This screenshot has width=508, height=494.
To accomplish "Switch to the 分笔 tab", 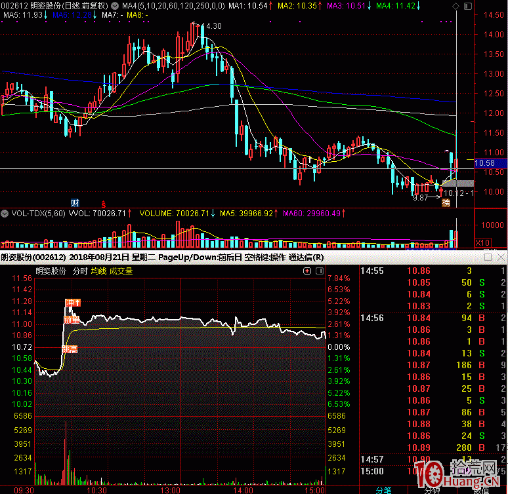I will point(383,489).
